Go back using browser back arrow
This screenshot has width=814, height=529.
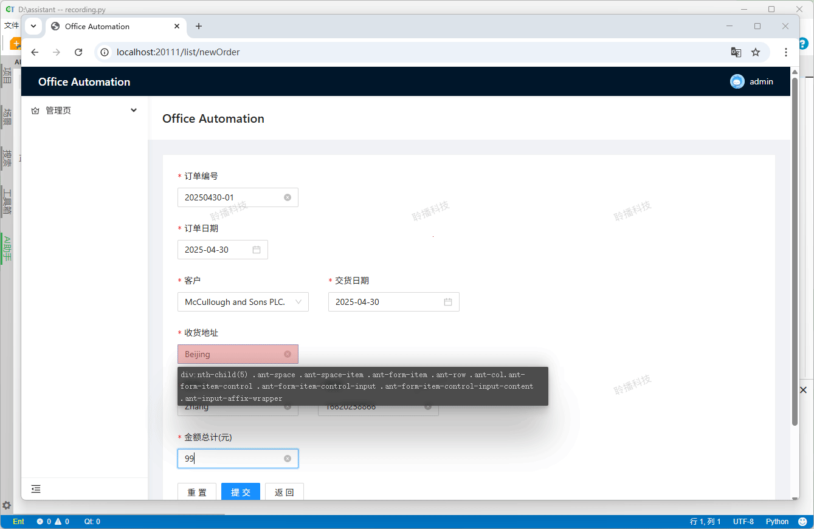[x=35, y=52]
